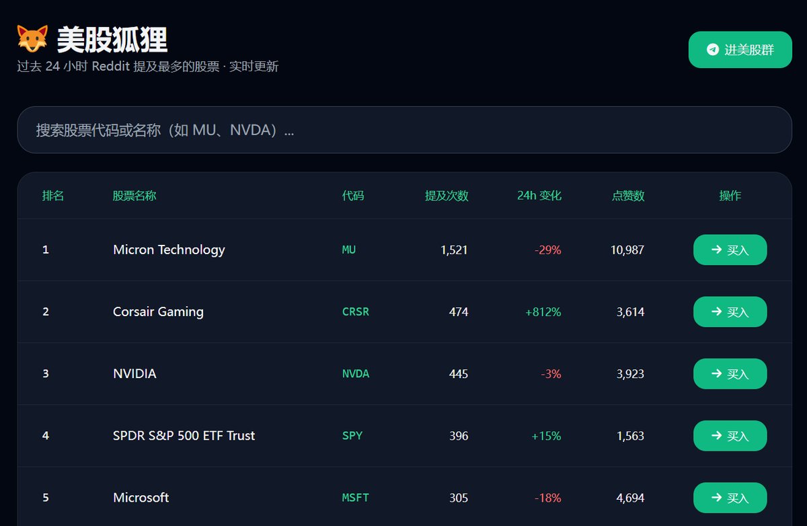The image size is (807, 526).
Task: Click the SPY ticker code
Action: point(352,435)
